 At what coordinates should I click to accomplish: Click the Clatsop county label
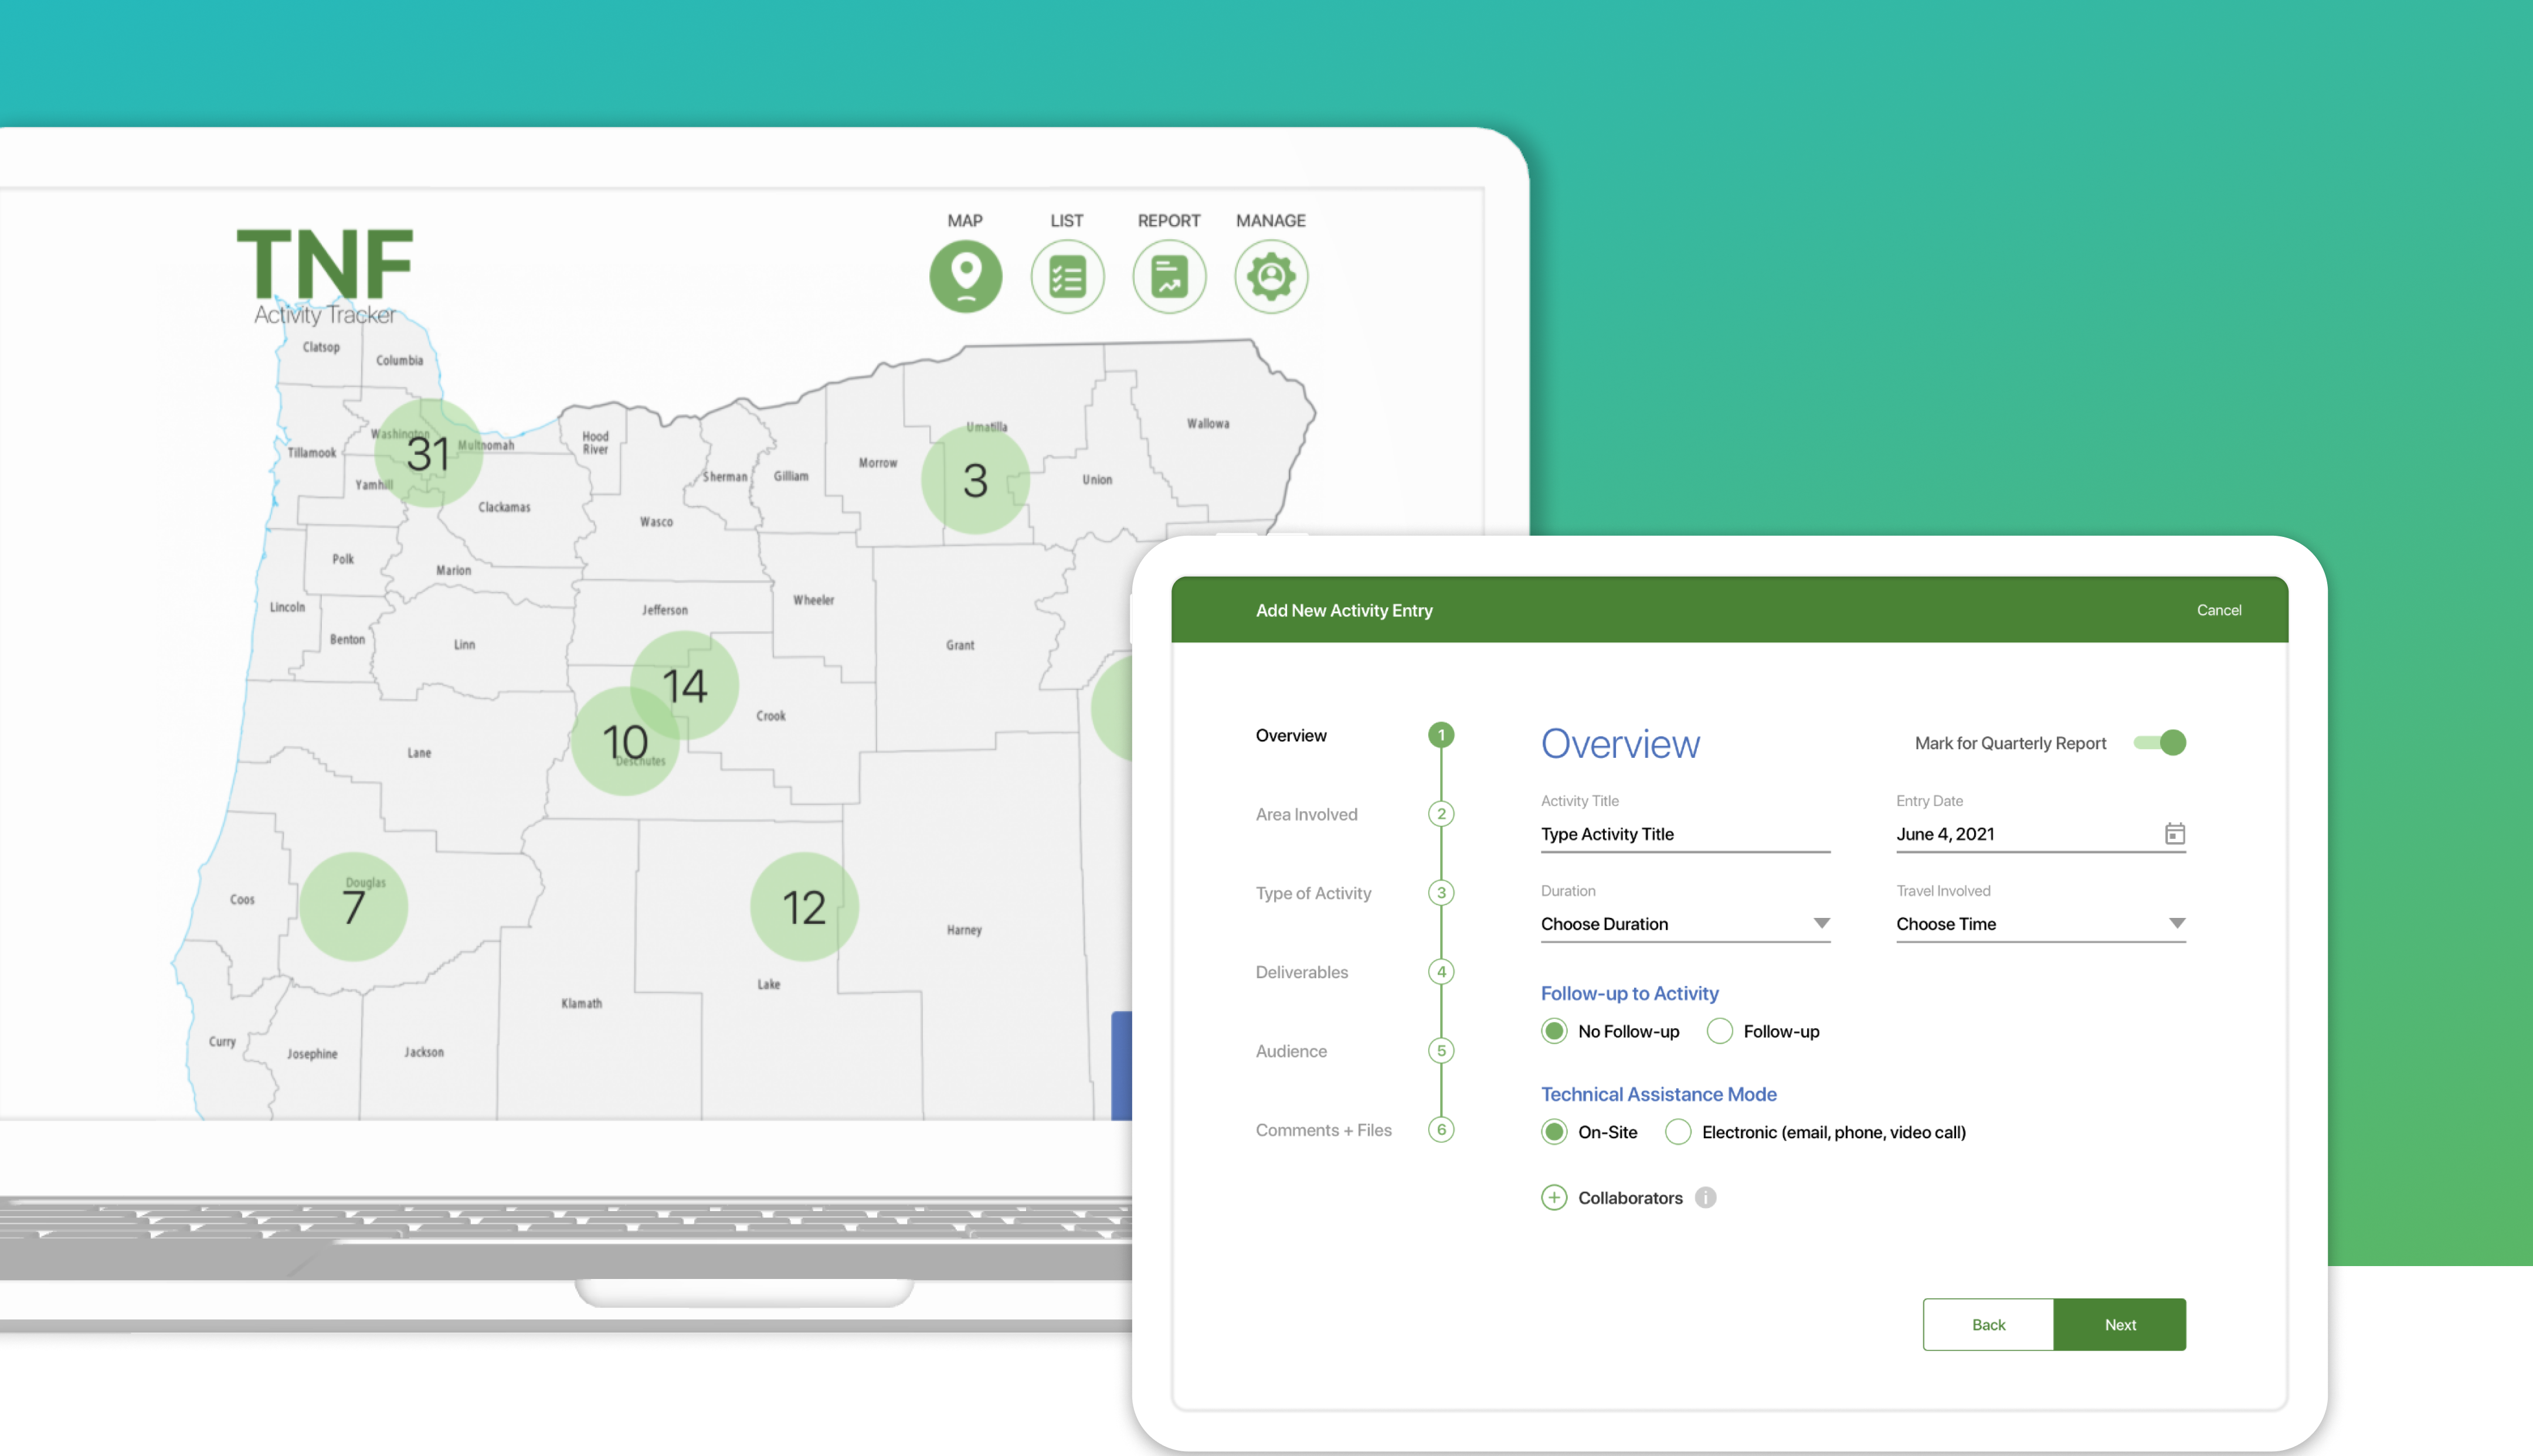tap(321, 347)
